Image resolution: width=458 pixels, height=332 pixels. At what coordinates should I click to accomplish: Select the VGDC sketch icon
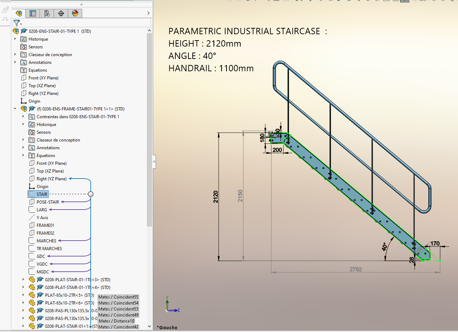(x=32, y=264)
